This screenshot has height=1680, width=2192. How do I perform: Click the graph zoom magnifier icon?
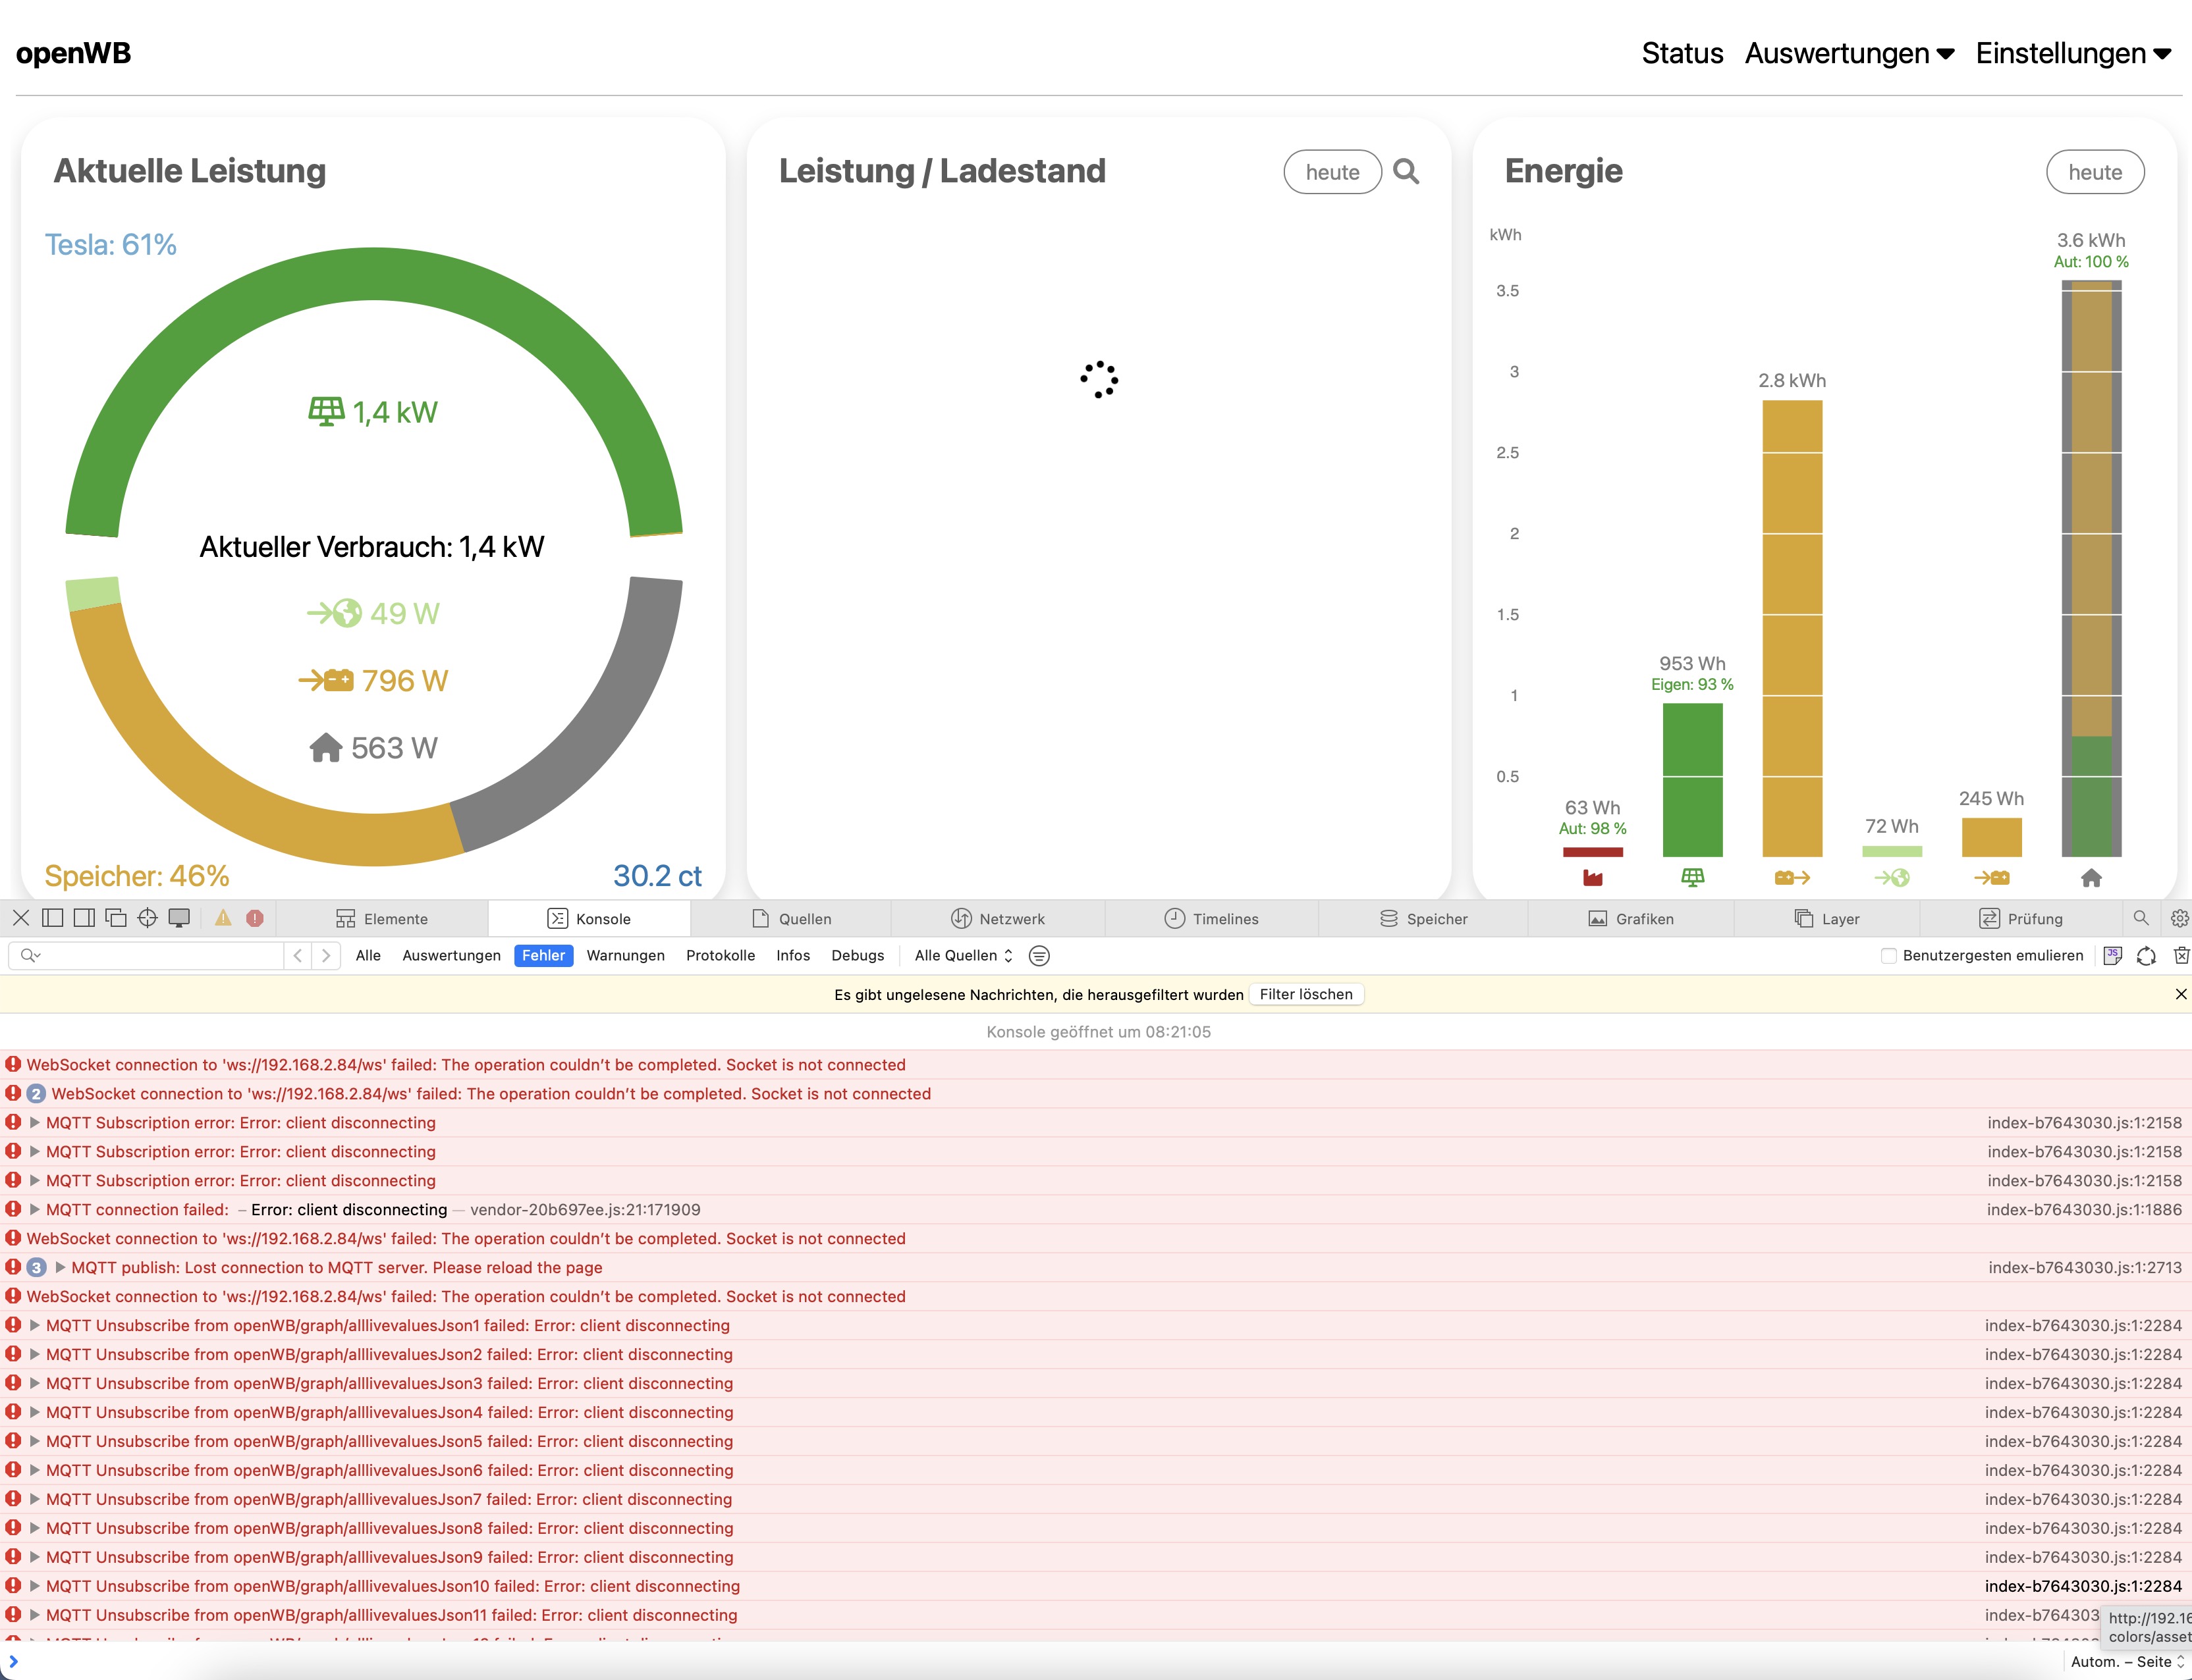1406,172
